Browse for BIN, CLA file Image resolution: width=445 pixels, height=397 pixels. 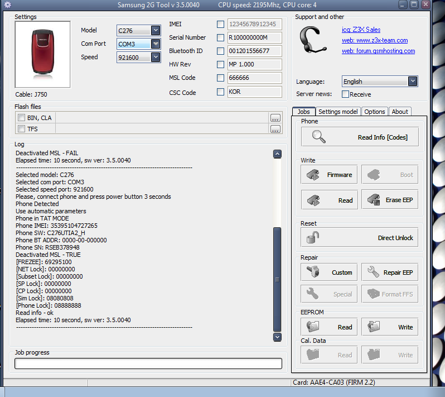point(275,118)
